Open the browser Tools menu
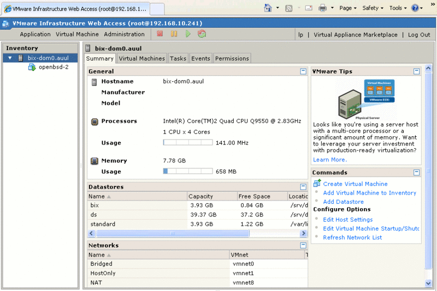The image size is (437, 291). [398, 8]
